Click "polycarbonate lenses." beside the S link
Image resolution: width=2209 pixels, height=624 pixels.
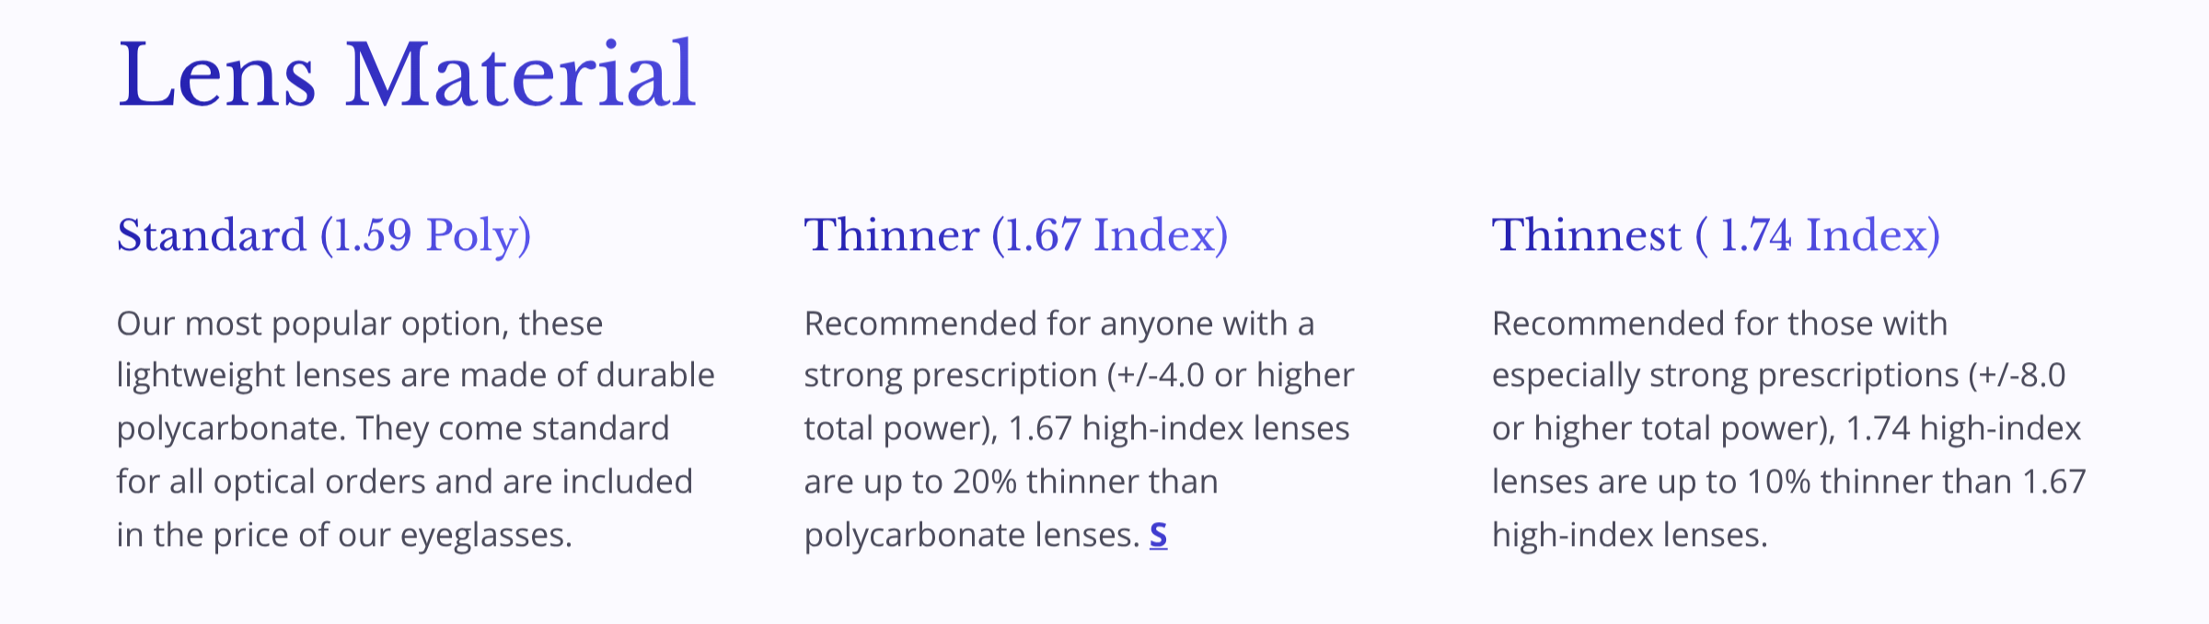(972, 535)
